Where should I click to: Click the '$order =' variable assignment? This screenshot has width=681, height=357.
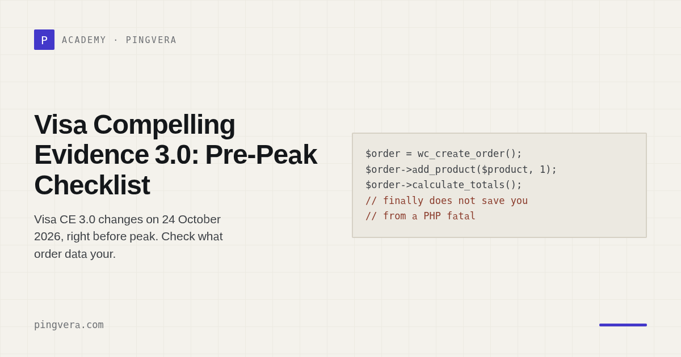(x=389, y=154)
